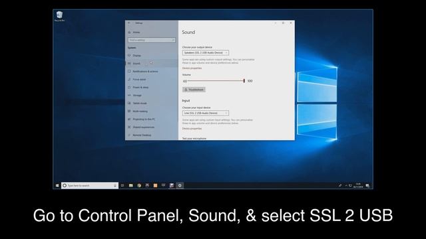Click the taskbar search box
This screenshot has height=239, width=426.
click(x=90, y=186)
